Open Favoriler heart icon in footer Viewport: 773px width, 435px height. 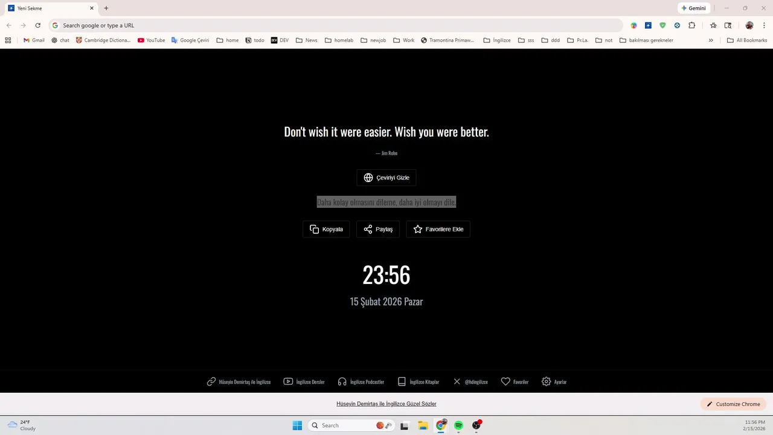point(515,382)
